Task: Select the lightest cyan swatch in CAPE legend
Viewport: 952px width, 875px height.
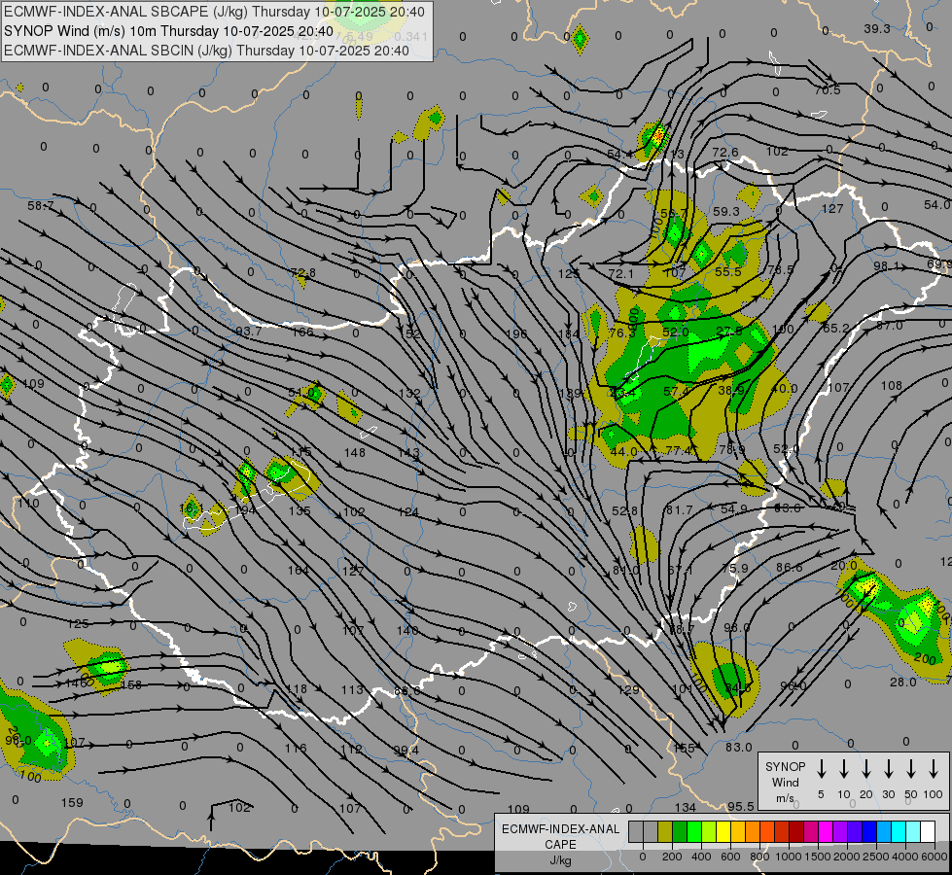Action: pyautogui.click(x=913, y=832)
